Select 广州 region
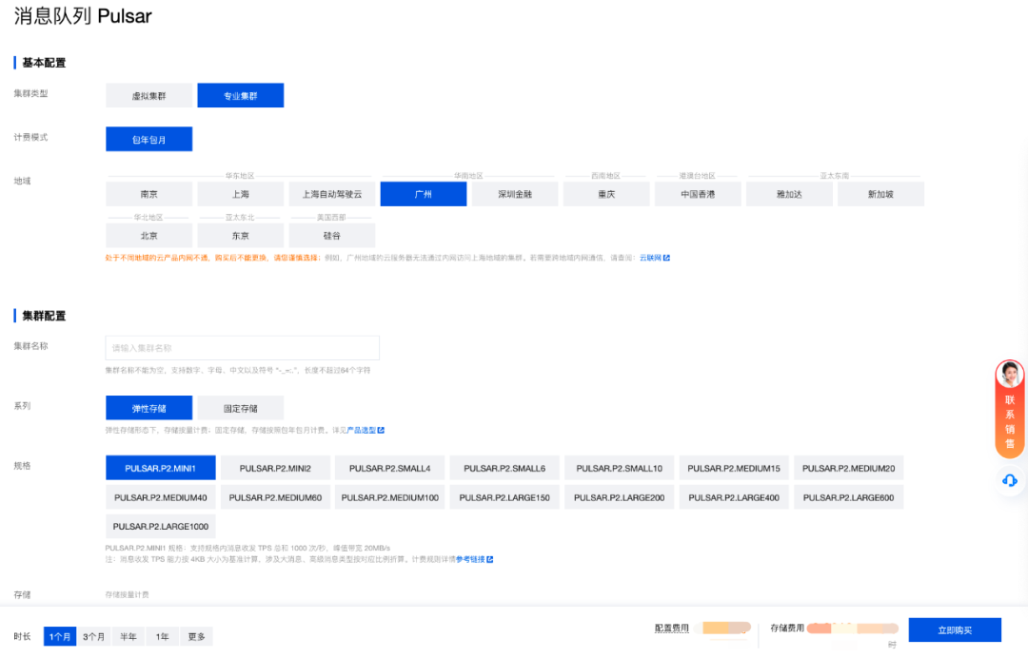The width and height of the screenshot is (1028, 658). [x=424, y=195]
